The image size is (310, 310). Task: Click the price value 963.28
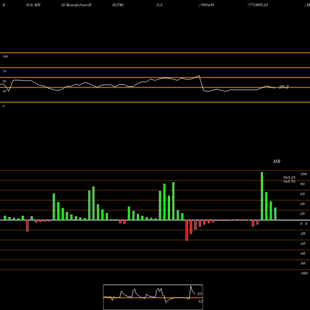point(289,177)
